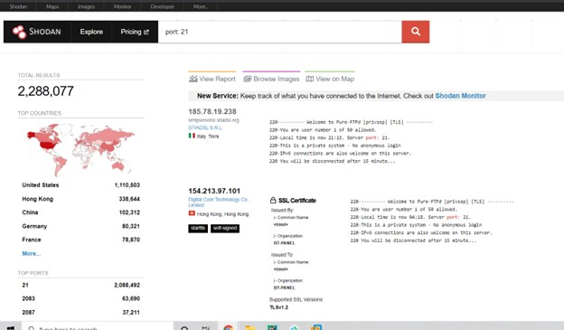Click the Windows Start button

11,328
